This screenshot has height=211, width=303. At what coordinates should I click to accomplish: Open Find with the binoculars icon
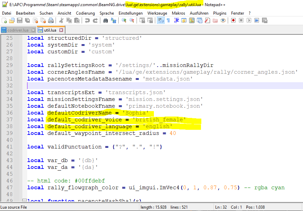[105, 20]
